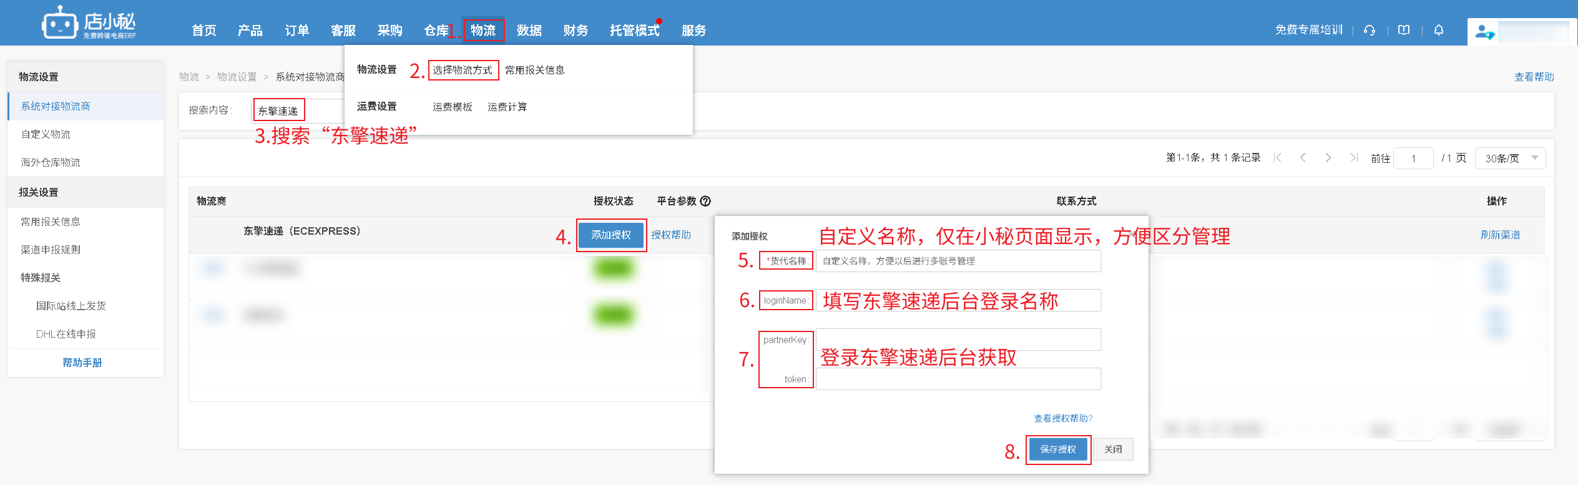This screenshot has height=485, width=1578.
Task: Open the 仓库 menu
Action: (x=436, y=31)
